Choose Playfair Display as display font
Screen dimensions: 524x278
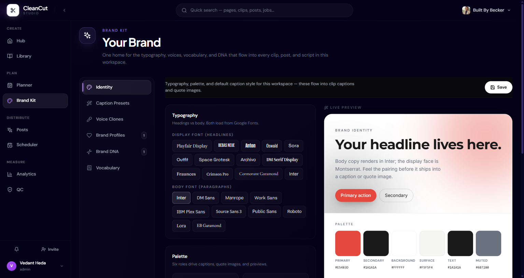[x=192, y=146]
